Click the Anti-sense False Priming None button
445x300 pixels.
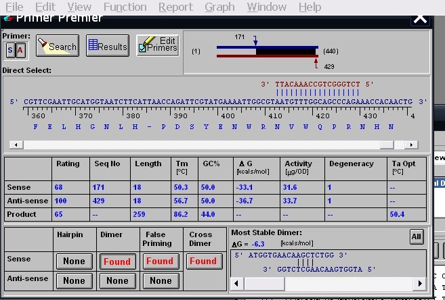161,280
